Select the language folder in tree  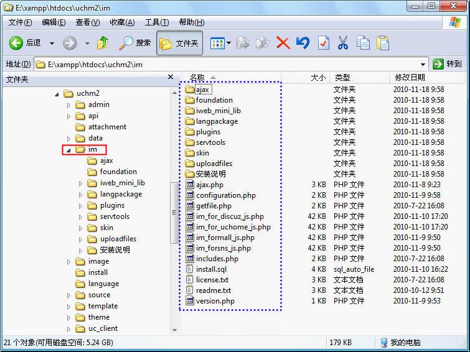click(x=97, y=284)
